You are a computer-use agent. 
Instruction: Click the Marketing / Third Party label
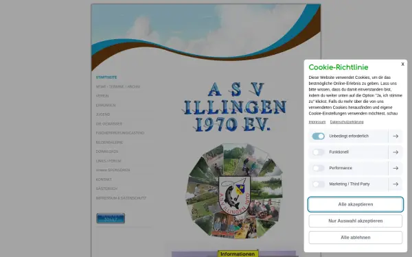[350, 184]
